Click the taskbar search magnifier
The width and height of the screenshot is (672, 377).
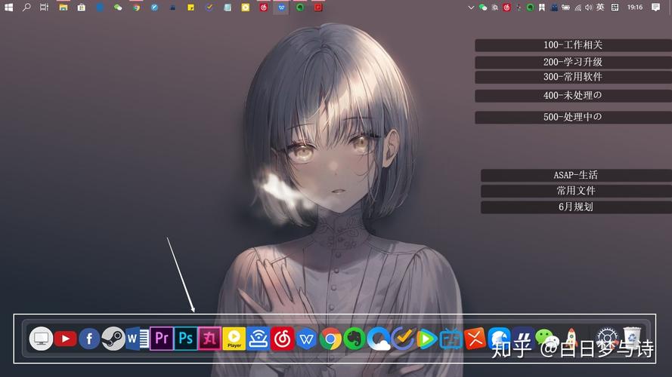point(26,8)
